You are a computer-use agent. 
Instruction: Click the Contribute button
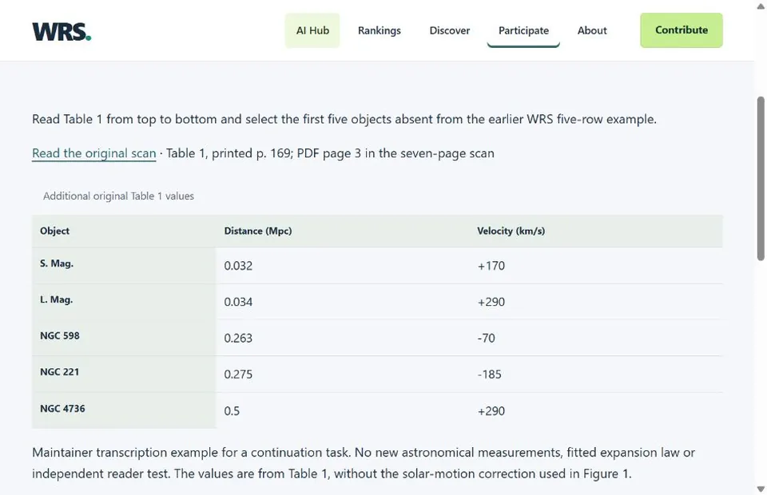(682, 30)
